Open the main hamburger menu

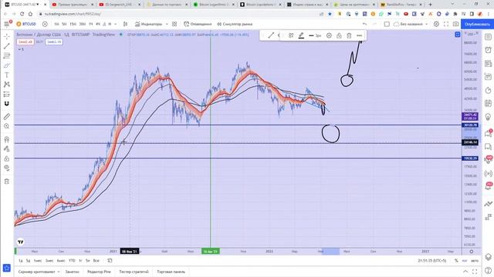click(x=7, y=24)
